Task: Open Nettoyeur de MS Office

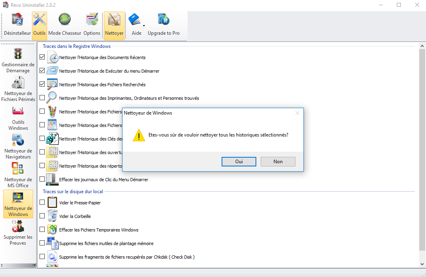Action: pyautogui.click(x=18, y=176)
